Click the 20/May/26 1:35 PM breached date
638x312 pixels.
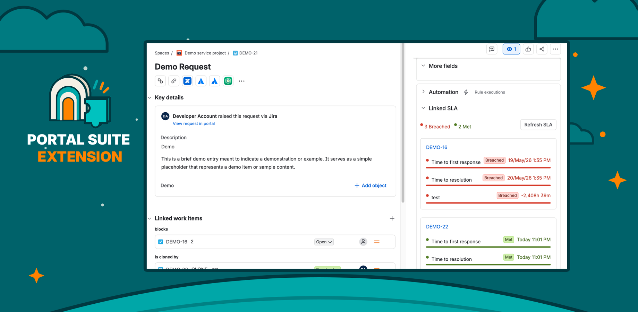[529, 178]
